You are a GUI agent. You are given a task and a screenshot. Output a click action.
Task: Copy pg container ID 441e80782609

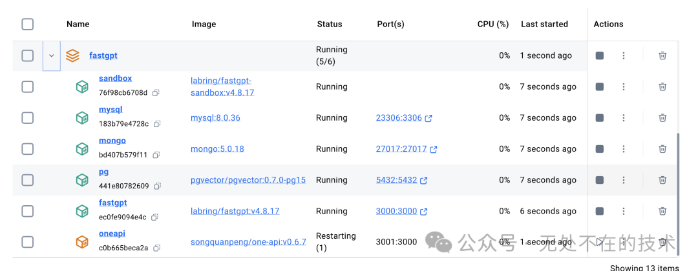point(158,186)
